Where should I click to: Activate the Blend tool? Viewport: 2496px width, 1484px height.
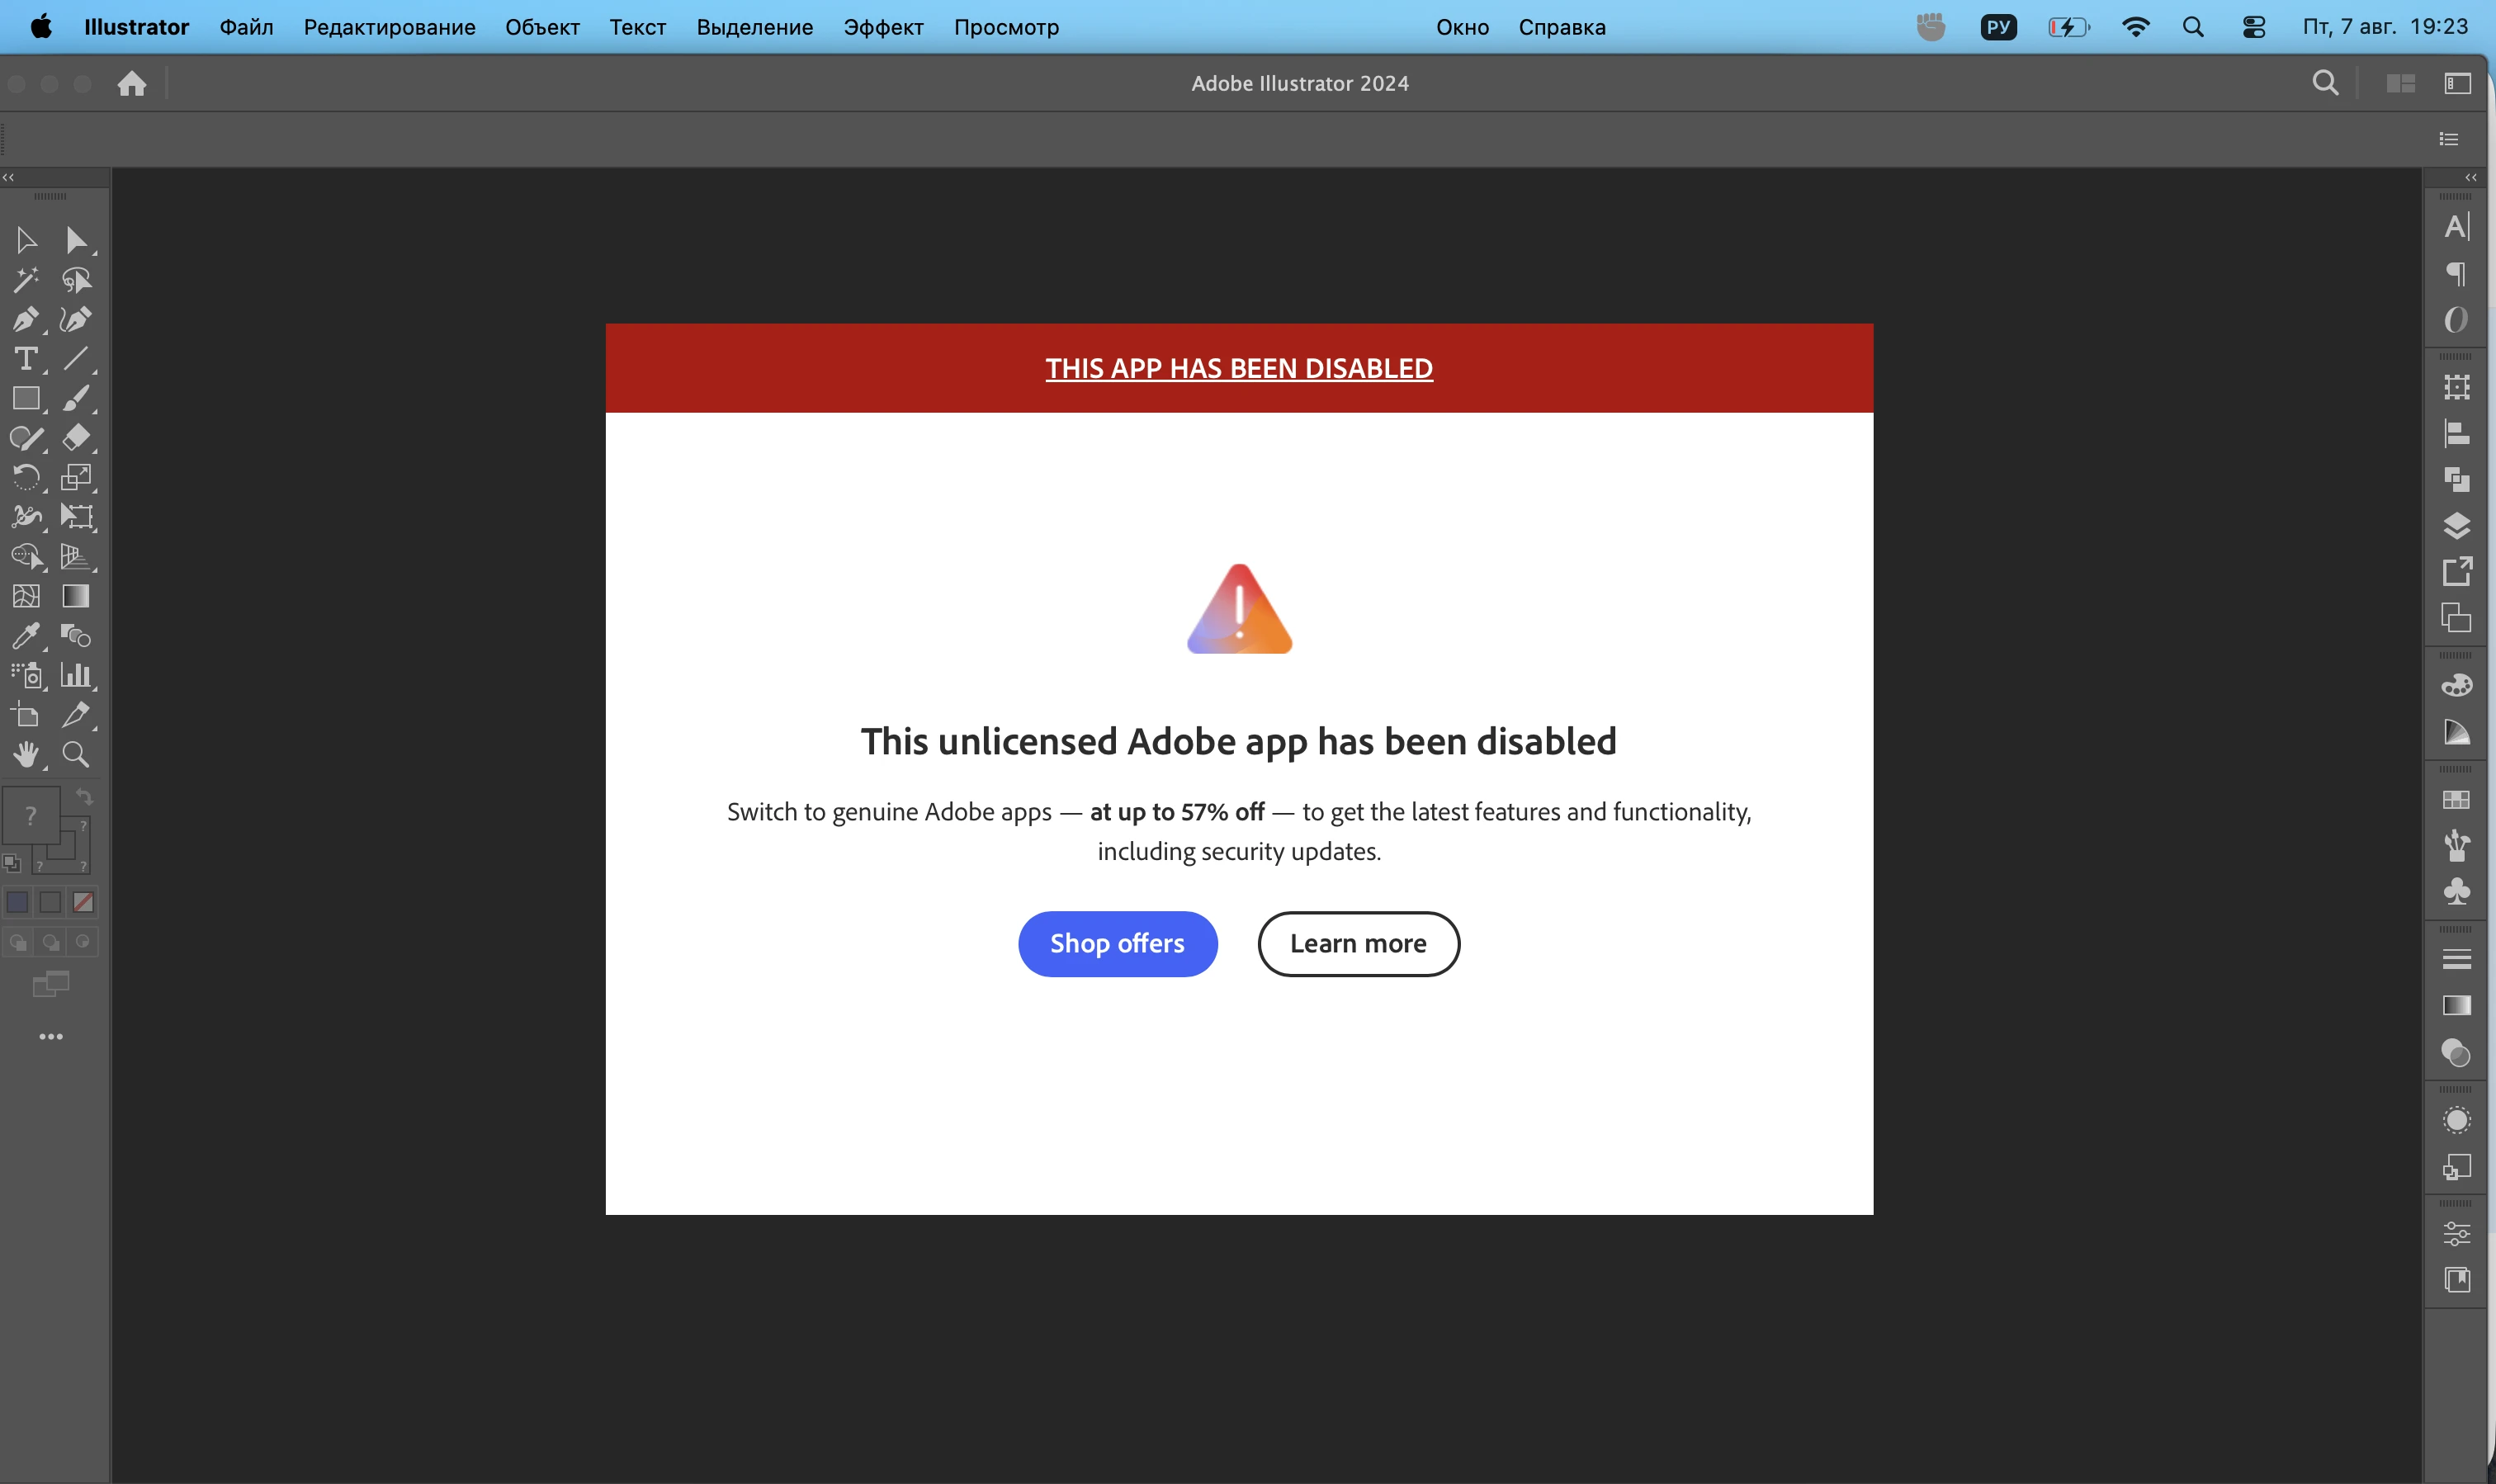[x=76, y=636]
